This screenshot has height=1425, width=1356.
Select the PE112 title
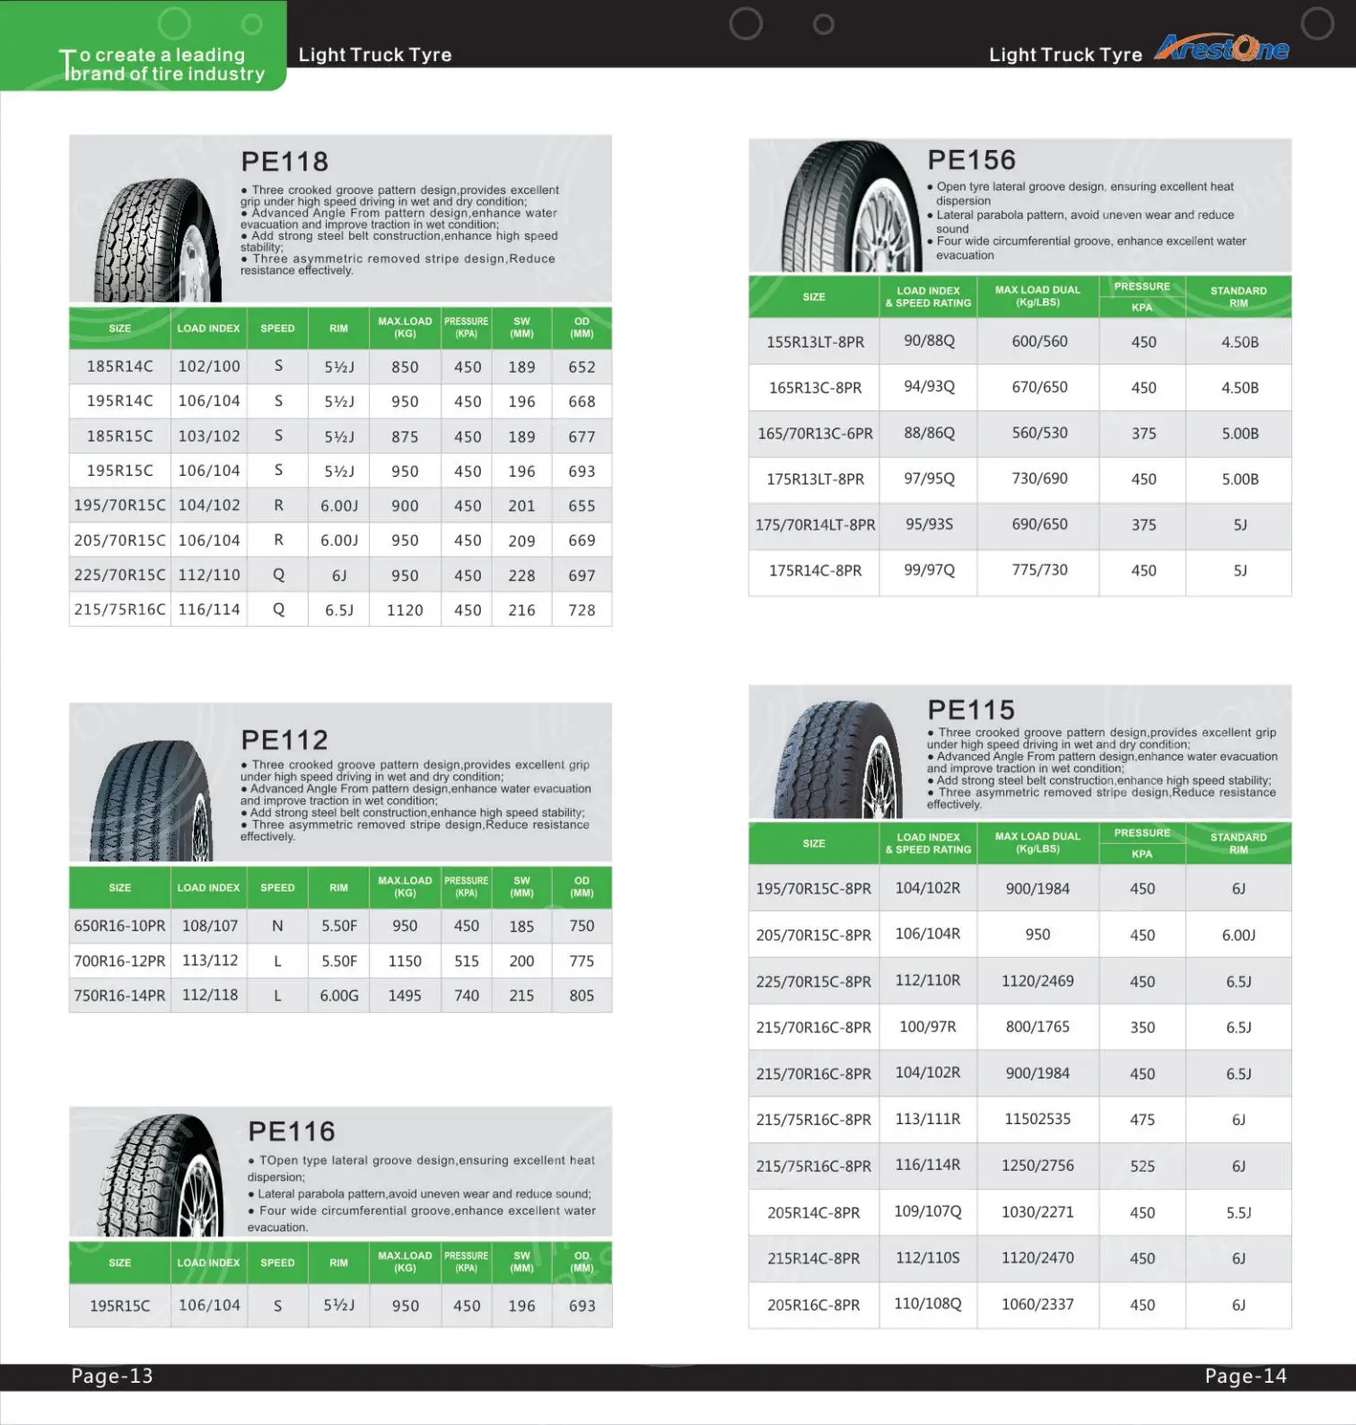pos(284,740)
